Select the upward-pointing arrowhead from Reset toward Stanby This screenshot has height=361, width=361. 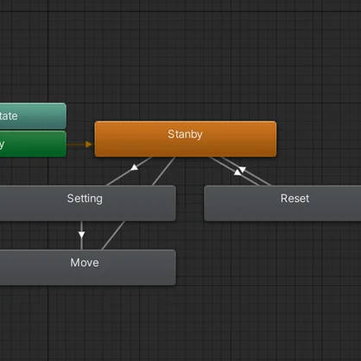pos(237,172)
